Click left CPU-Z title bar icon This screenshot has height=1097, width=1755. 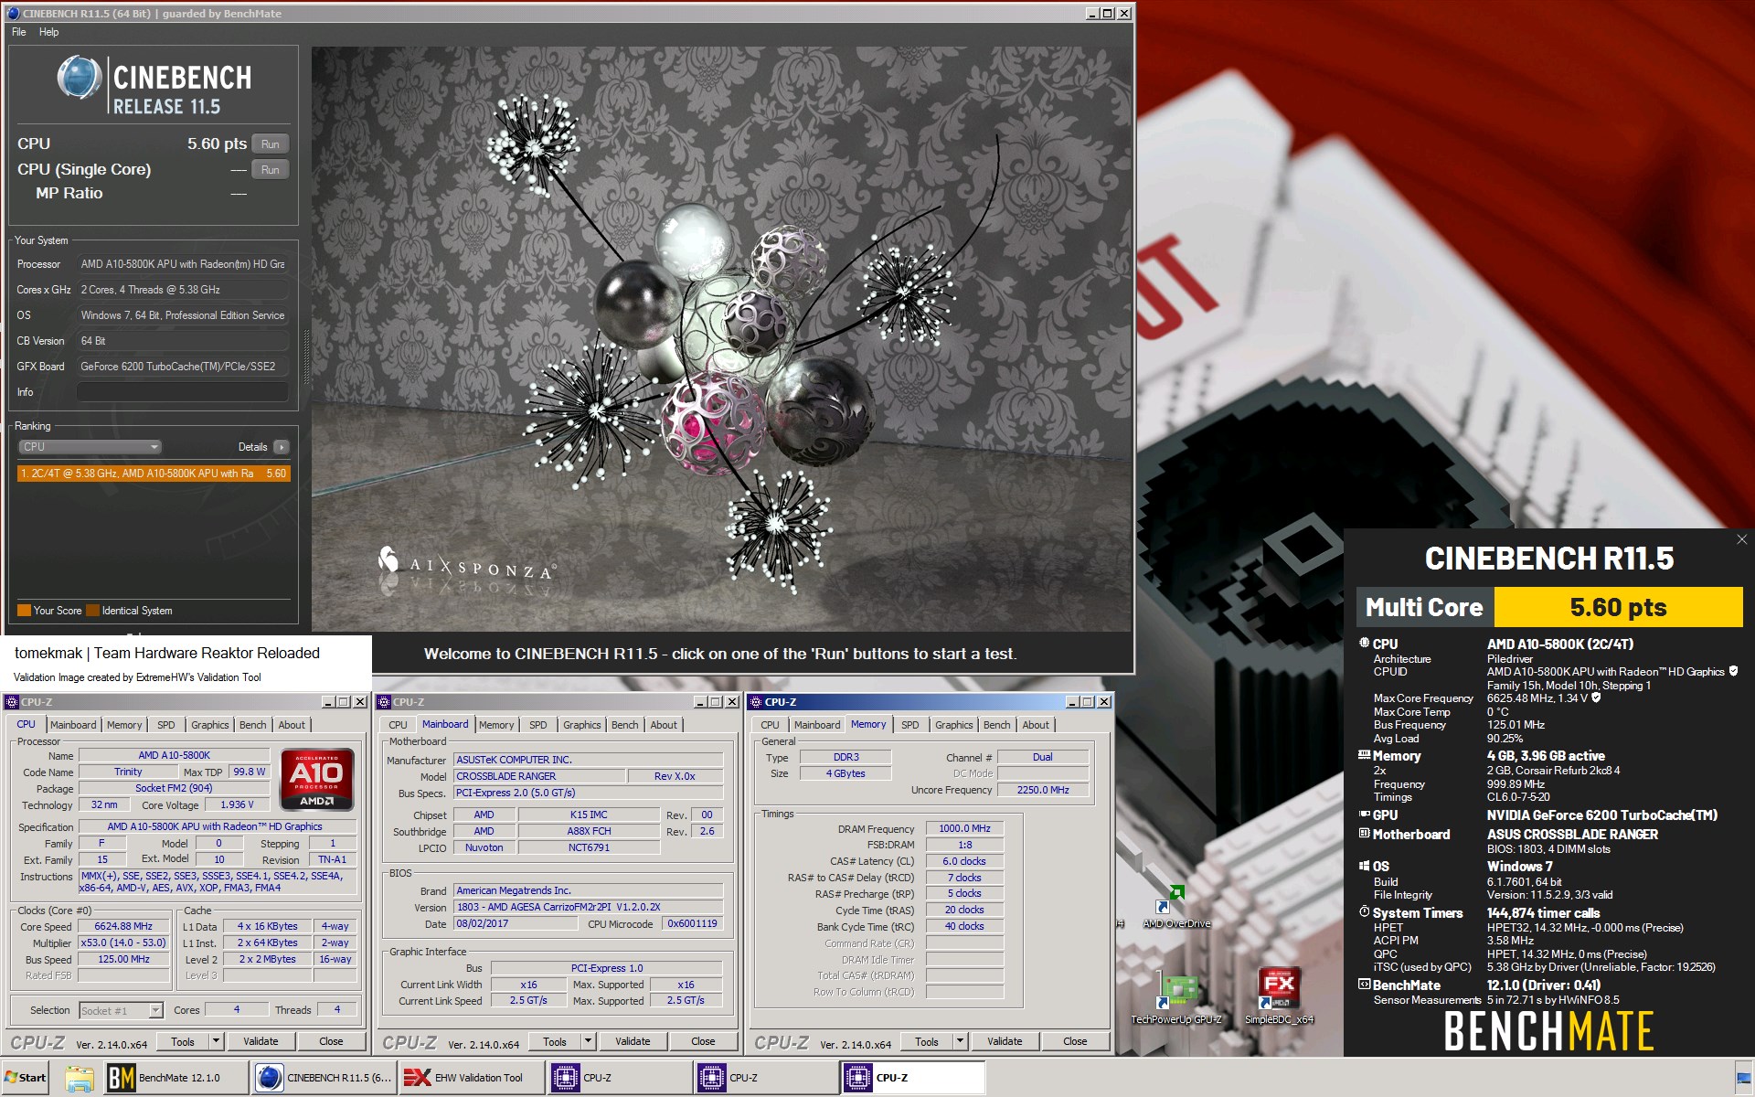coord(12,702)
